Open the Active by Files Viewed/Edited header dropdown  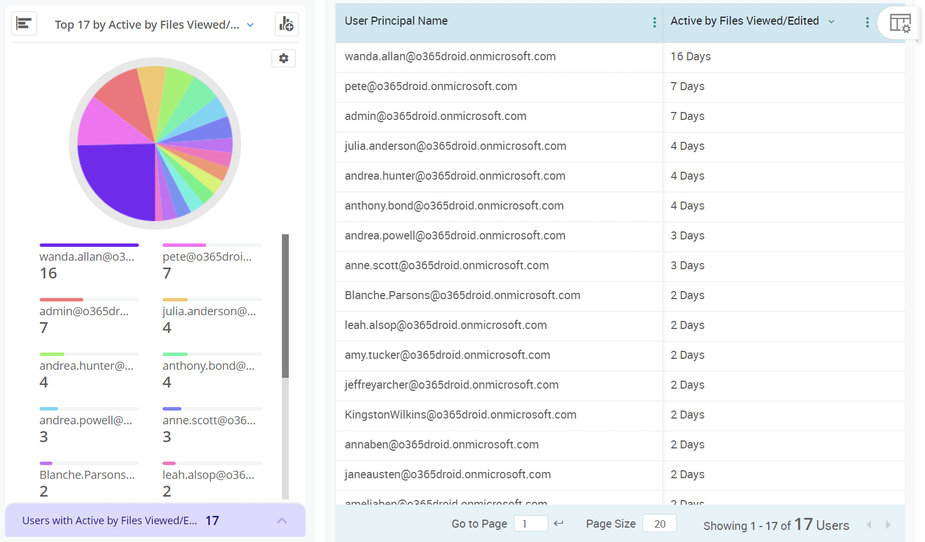click(831, 21)
